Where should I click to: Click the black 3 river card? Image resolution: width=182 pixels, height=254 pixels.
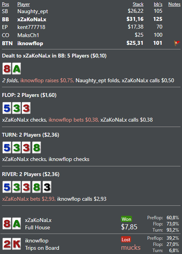[x=47, y=187]
